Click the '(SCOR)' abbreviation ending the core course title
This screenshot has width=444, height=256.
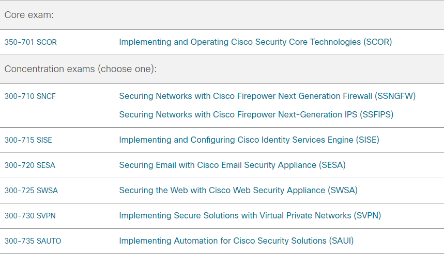377,42
